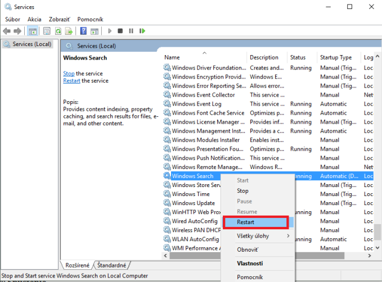Viewport: 382px width, 282px height.
Task: Choose Obnoviť in the context menu
Action: point(258,249)
